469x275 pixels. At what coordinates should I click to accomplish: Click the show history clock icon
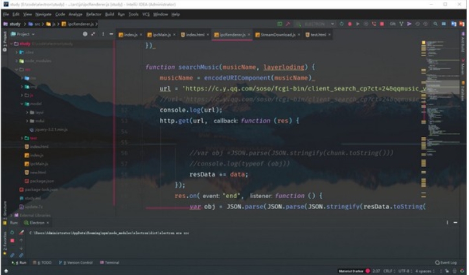pos(418,24)
